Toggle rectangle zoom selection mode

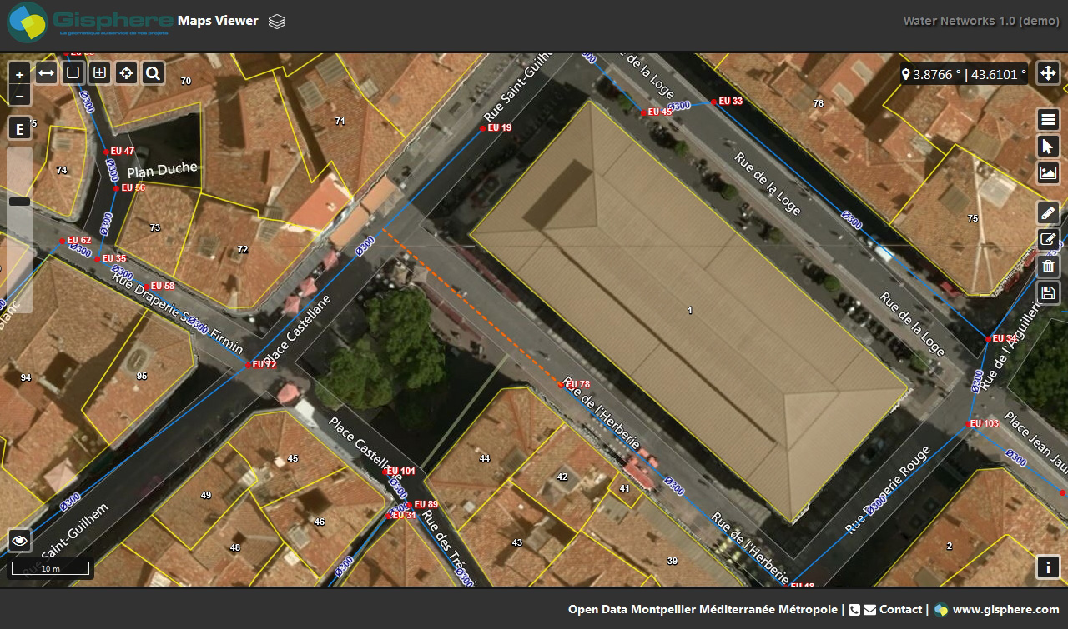(73, 72)
